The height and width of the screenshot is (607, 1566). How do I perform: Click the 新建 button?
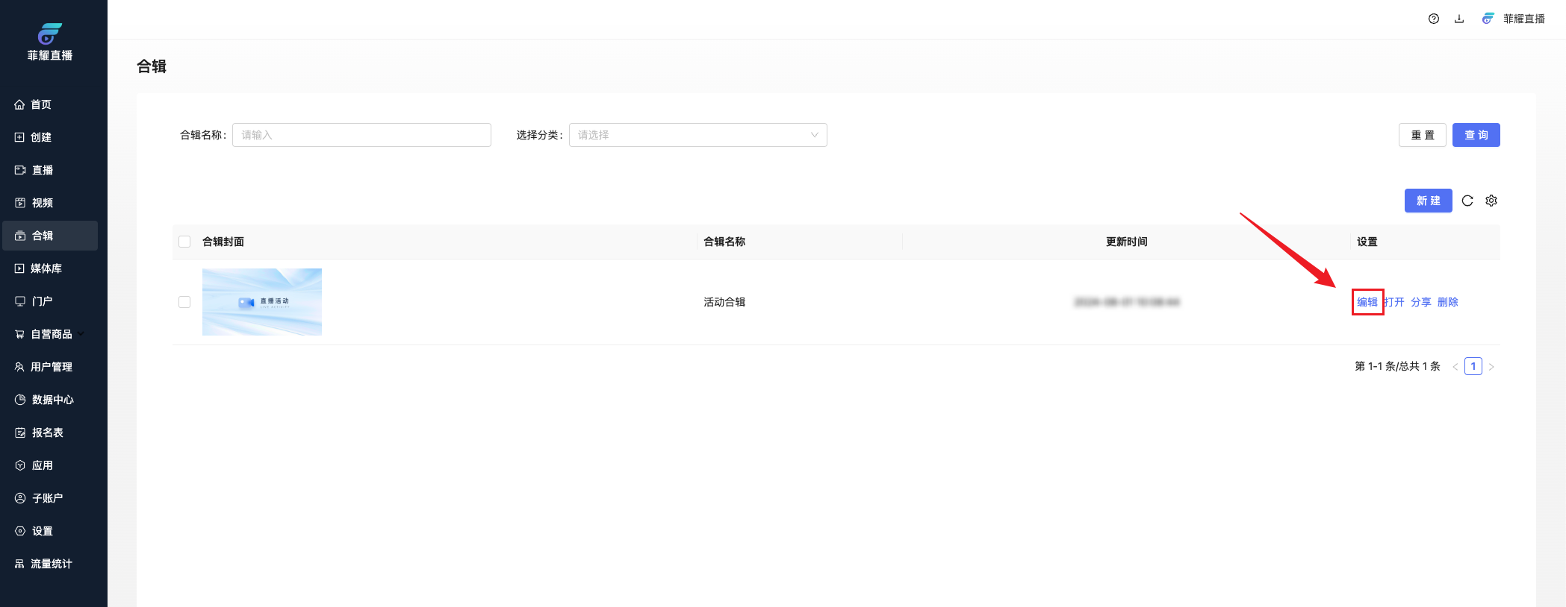1428,201
